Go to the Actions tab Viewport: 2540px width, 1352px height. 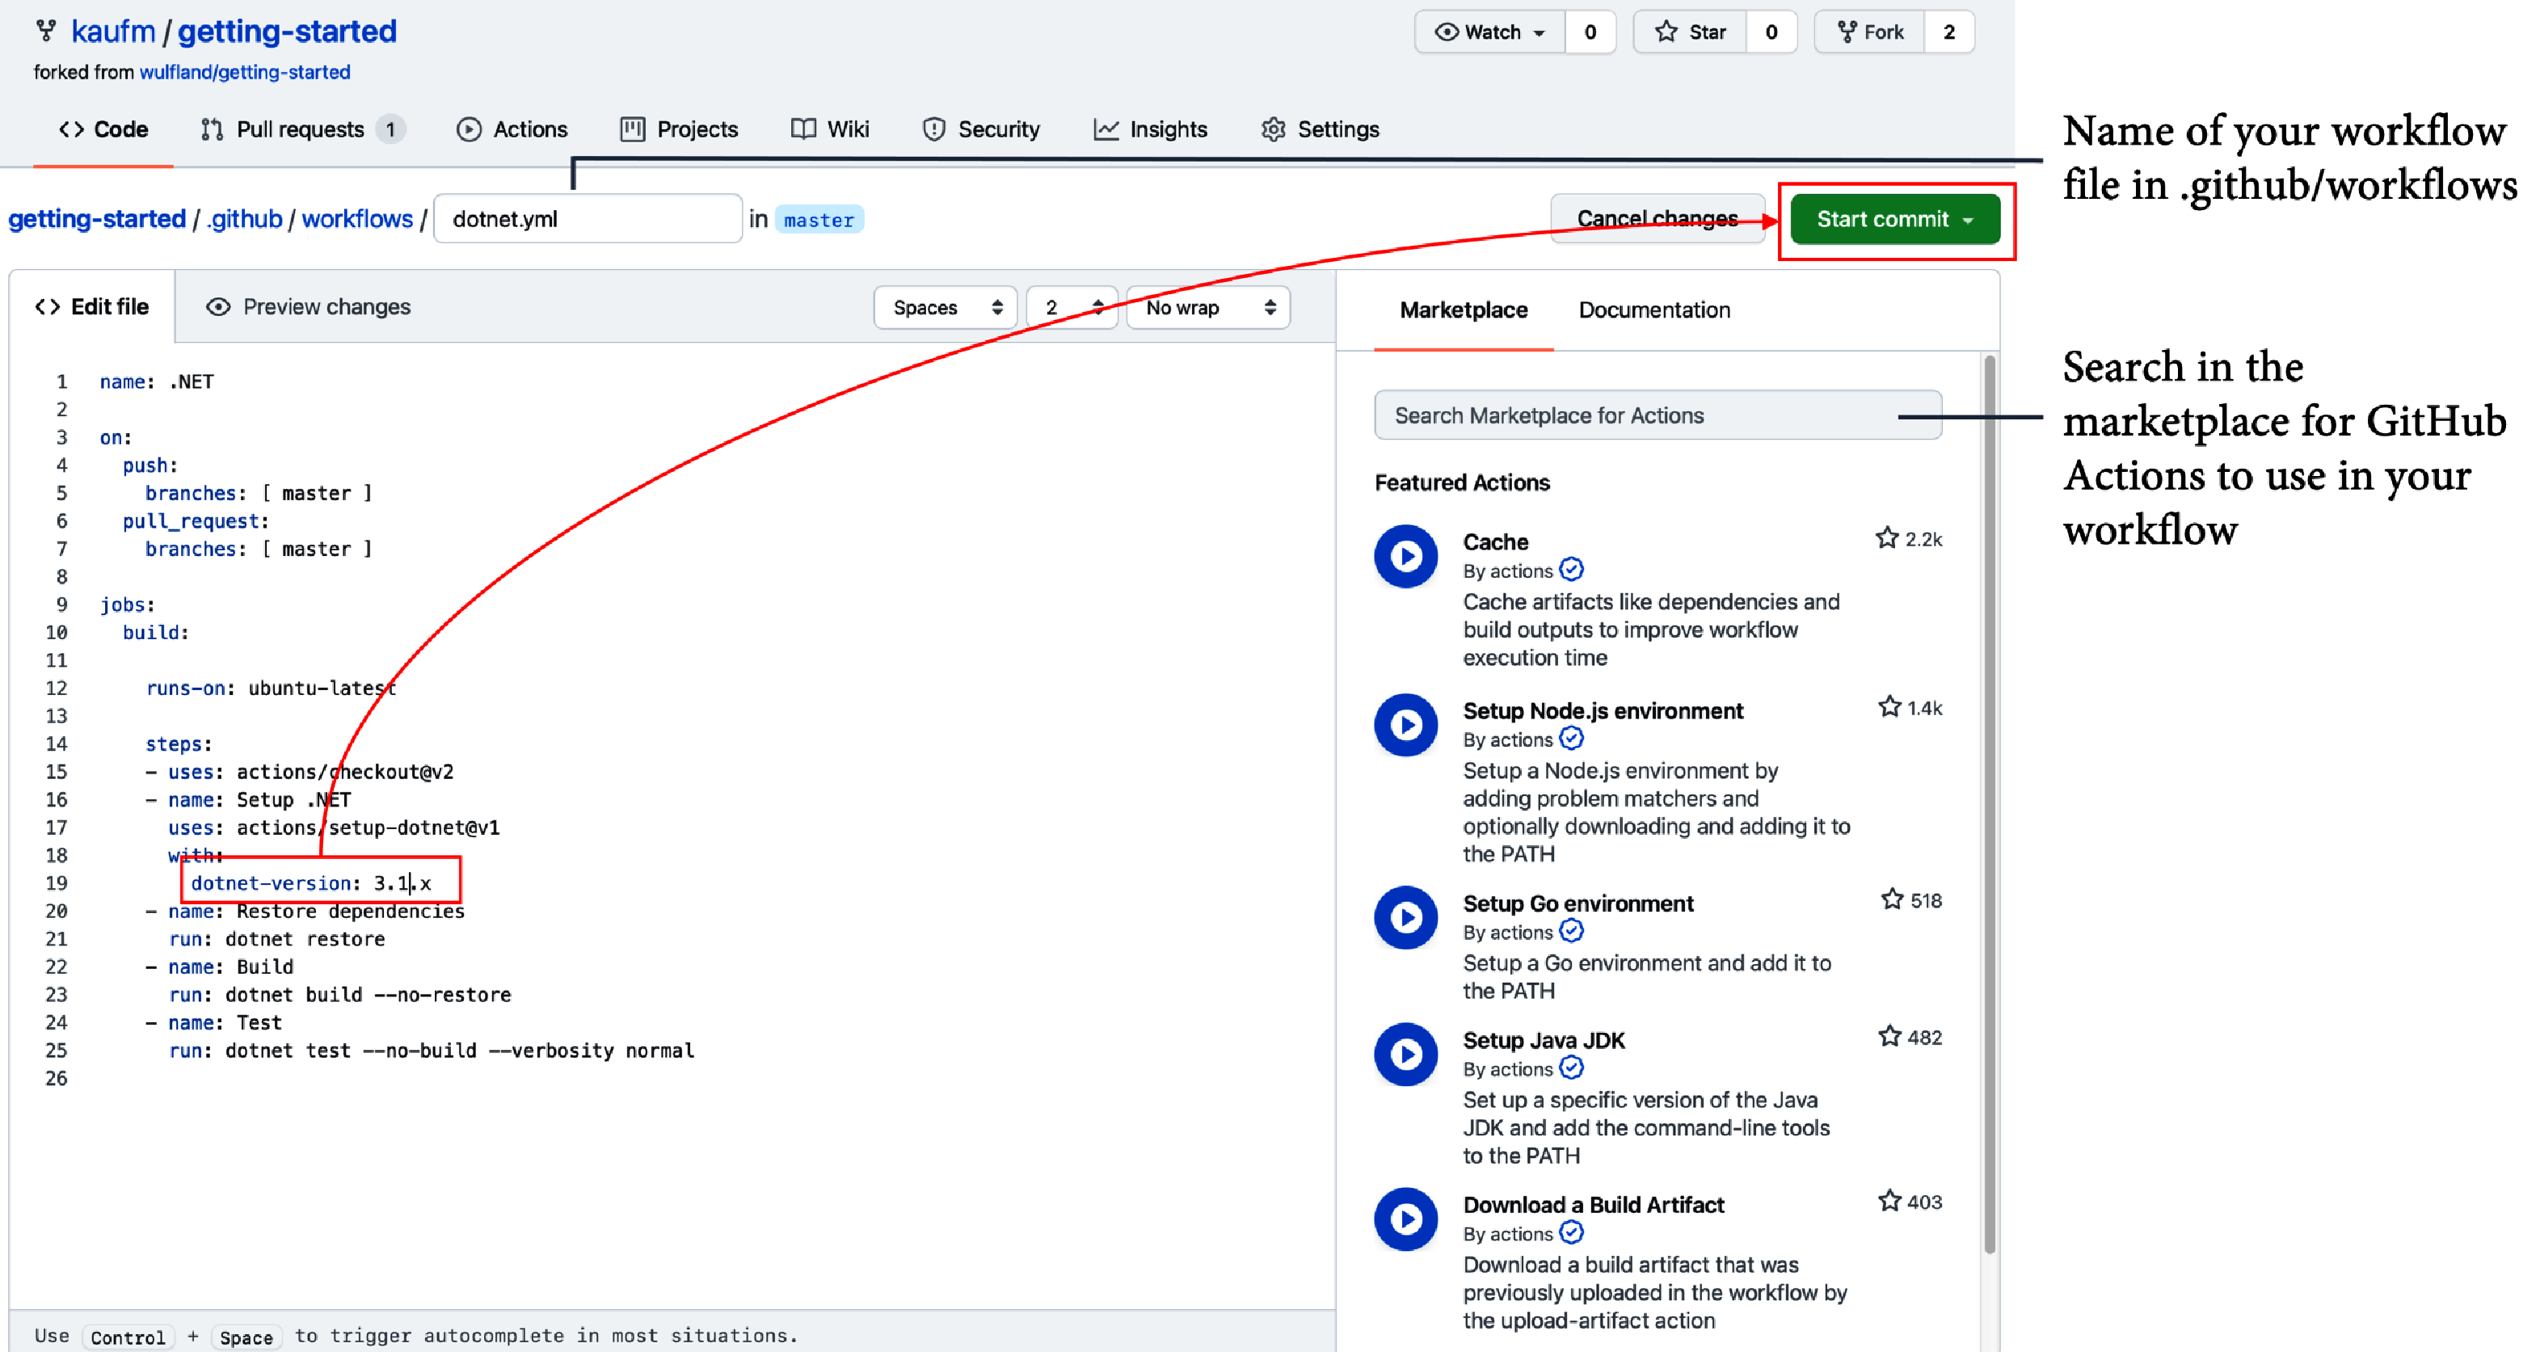pos(512,129)
